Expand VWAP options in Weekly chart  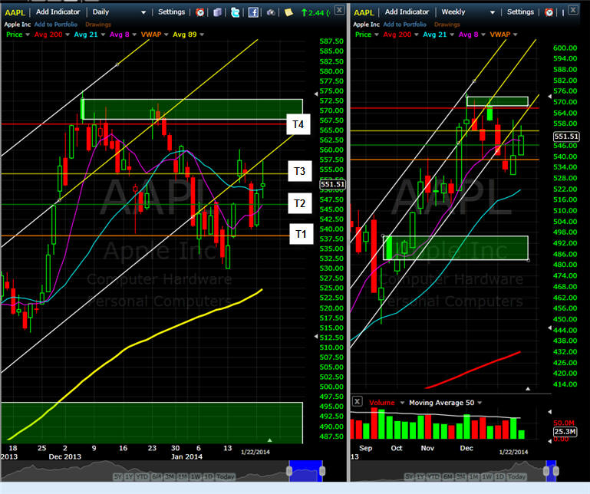click(515, 35)
